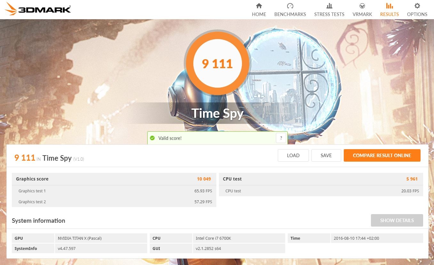This screenshot has height=265, width=434.
Task: Click the GPU label cell
Action: (x=33, y=238)
